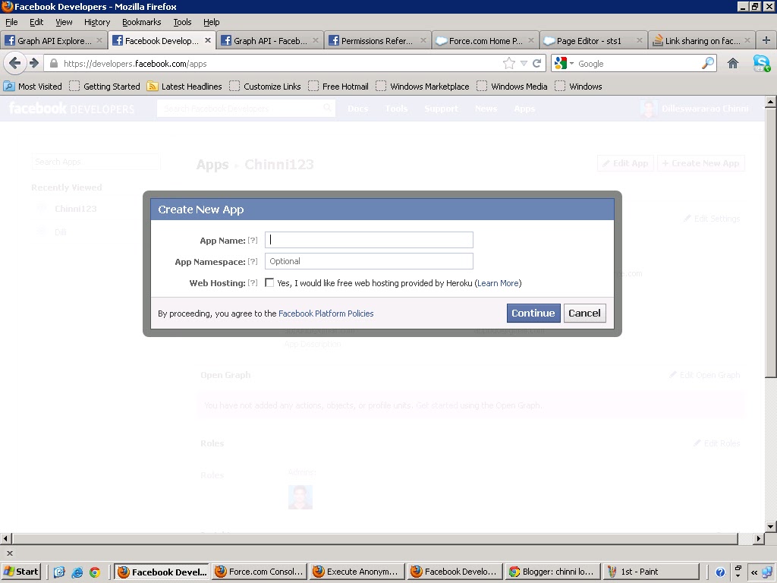Switch to 1st - Paint taskbar window

[x=651, y=572]
